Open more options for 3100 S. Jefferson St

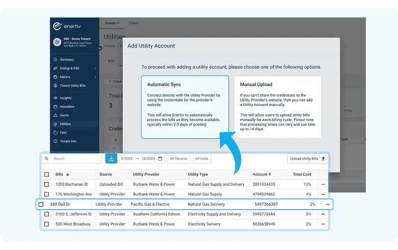click(x=323, y=214)
